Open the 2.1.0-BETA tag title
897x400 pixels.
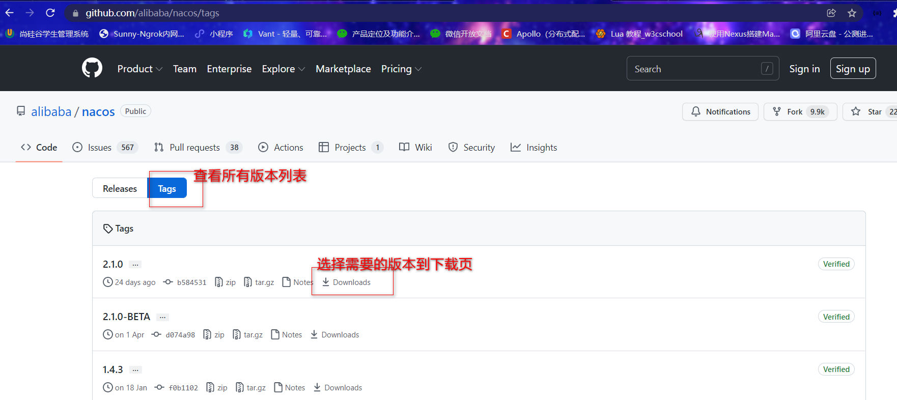(x=126, y=317)
